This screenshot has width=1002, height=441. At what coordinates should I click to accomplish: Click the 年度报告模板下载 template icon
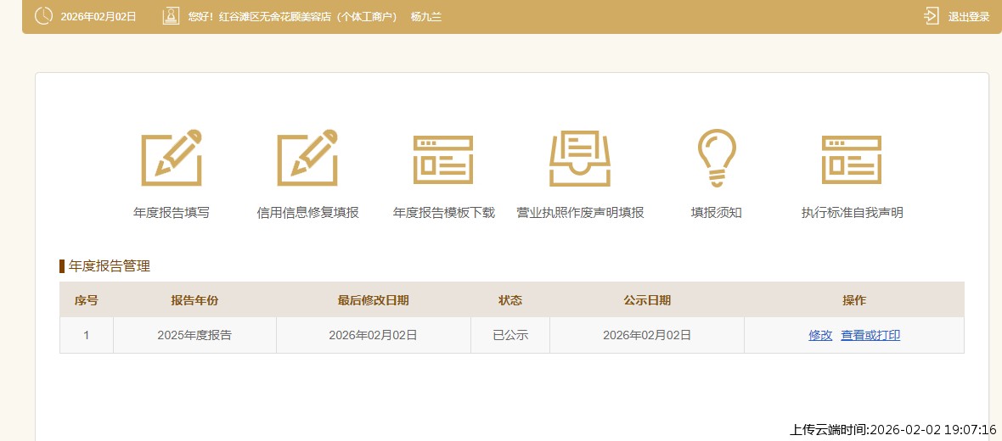[443, 159]
